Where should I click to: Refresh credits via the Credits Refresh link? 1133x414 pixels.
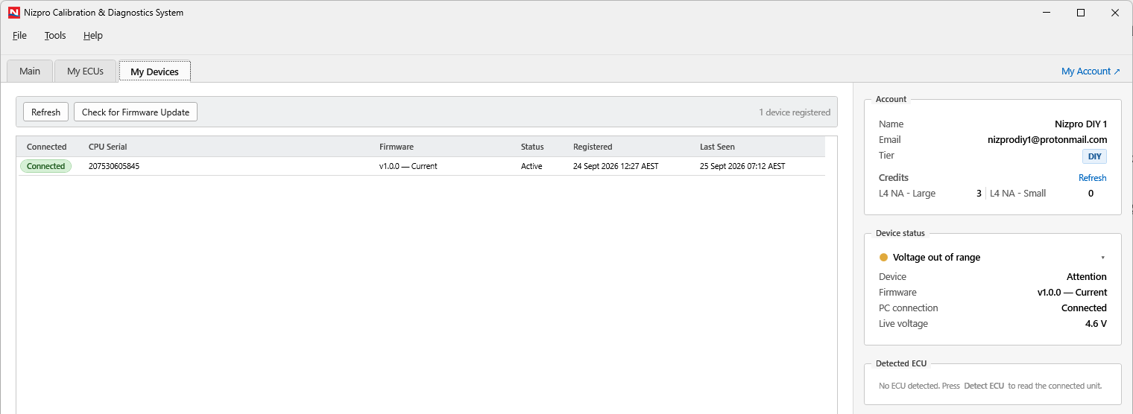1092,178
